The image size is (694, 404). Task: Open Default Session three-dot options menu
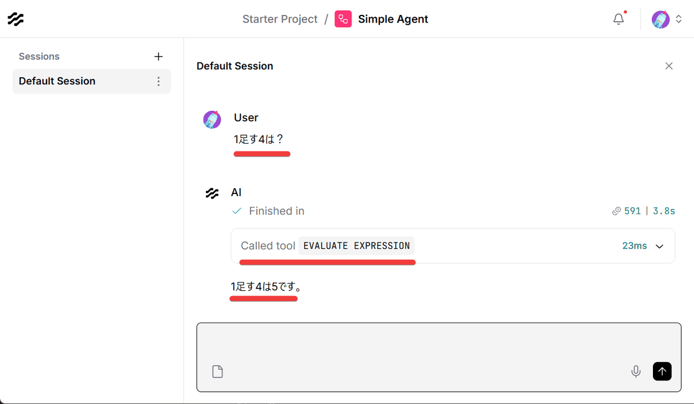[x=158, y=81]
